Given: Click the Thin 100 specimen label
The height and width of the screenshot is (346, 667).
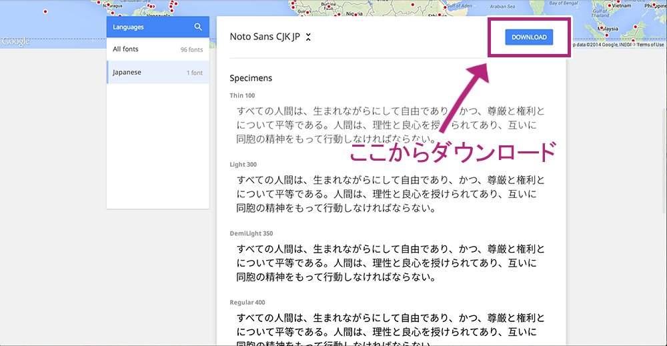Looking at the screenshot, I should 243,95.
